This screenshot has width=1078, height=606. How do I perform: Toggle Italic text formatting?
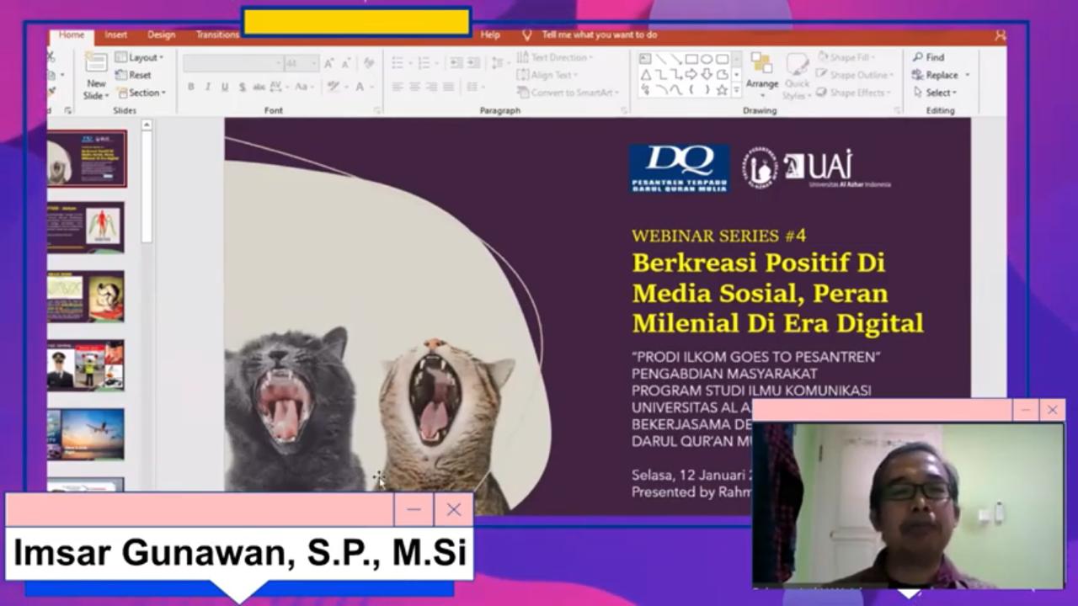(208, 87)
